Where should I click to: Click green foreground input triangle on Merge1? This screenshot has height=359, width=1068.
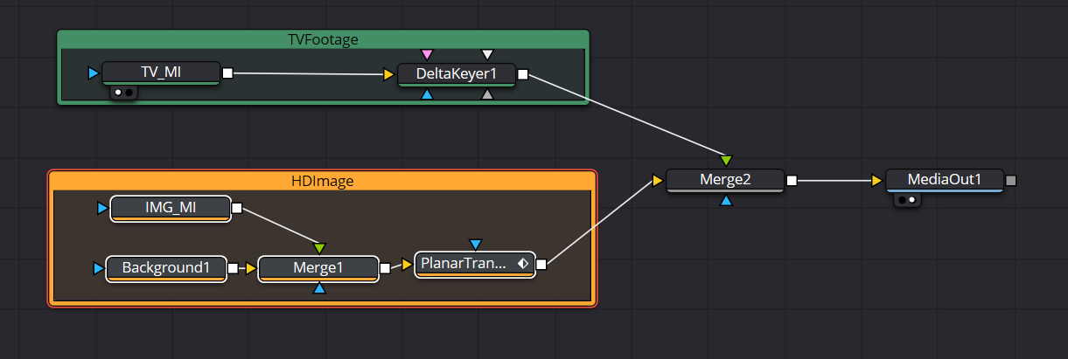tap(319, 249)
